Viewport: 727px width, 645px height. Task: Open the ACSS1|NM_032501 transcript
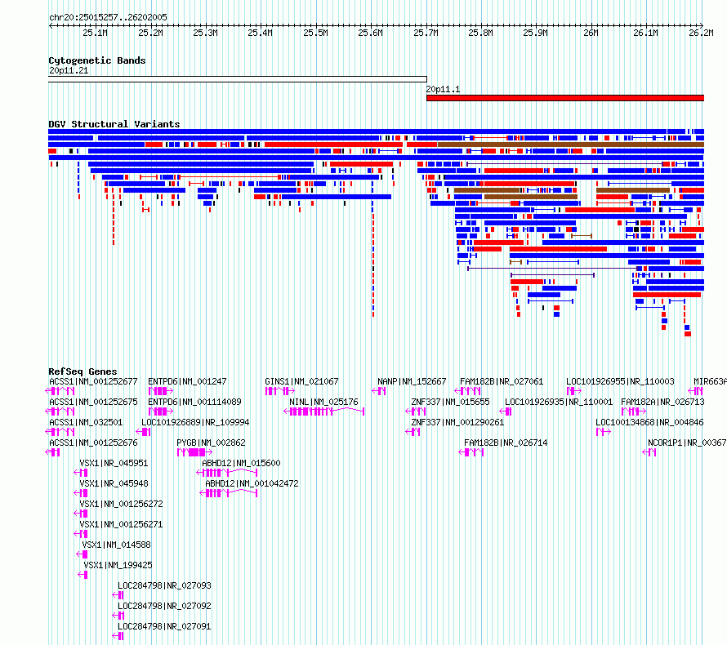pyautogui.click(x=86, y=422)
